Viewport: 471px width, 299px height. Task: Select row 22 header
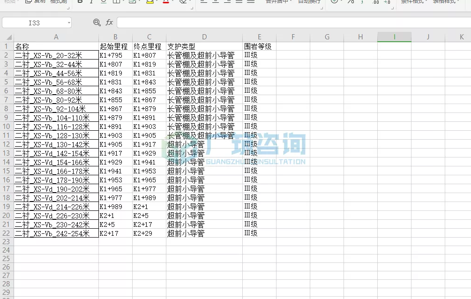(x=6, y=233)
